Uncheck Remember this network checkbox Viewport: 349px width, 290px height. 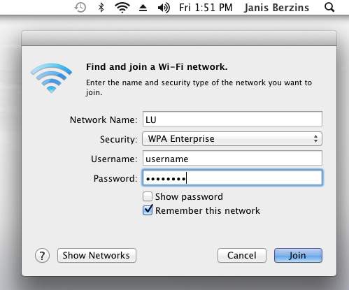point(148,210)
